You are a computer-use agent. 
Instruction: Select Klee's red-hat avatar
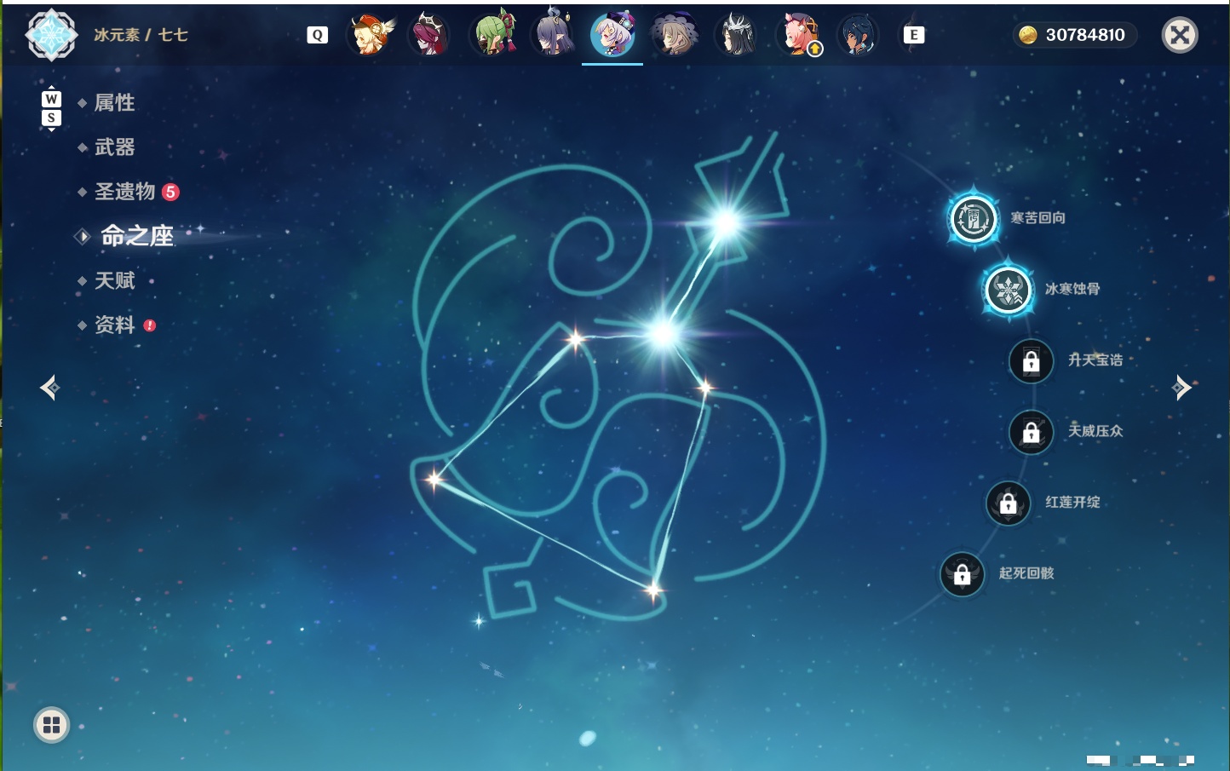click(371, 35)
